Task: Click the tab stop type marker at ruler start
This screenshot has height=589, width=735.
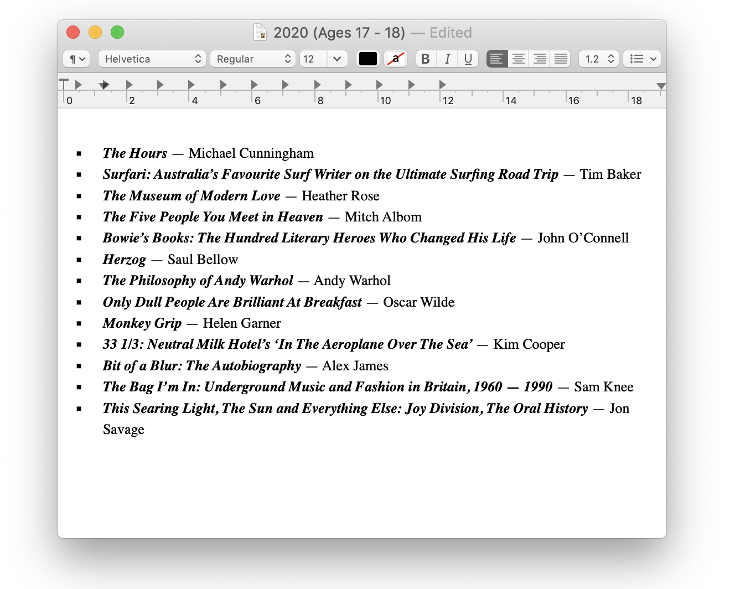Action: coord(64,84)
